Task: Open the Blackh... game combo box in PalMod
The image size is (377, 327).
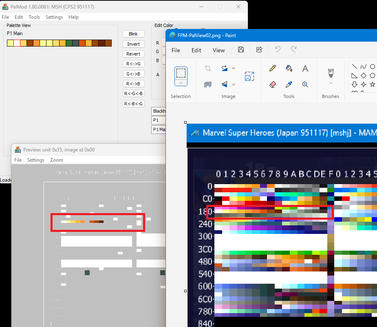Action: [159, 111]
